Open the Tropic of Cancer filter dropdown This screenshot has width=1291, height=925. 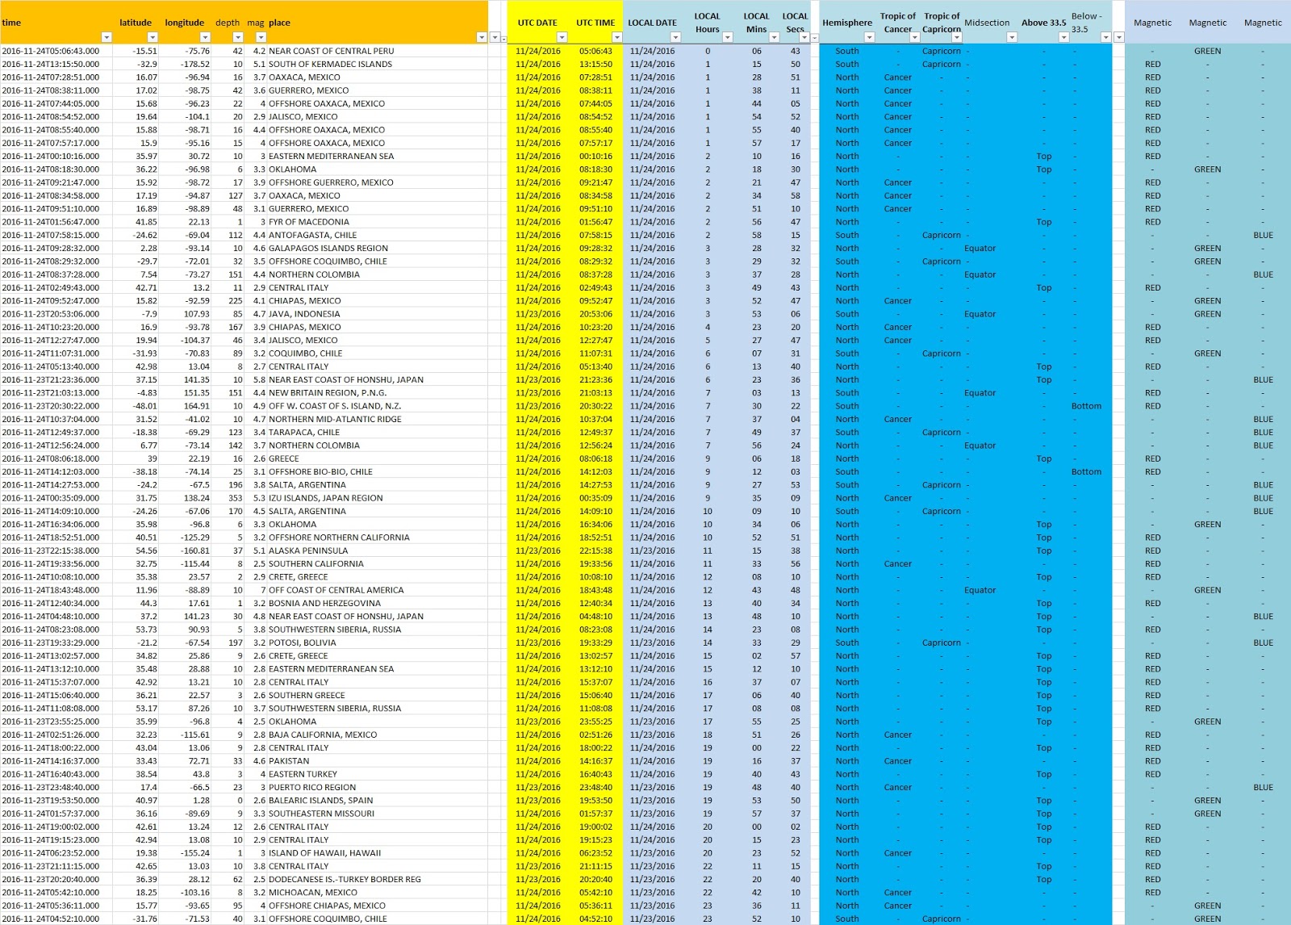[915, 37]
